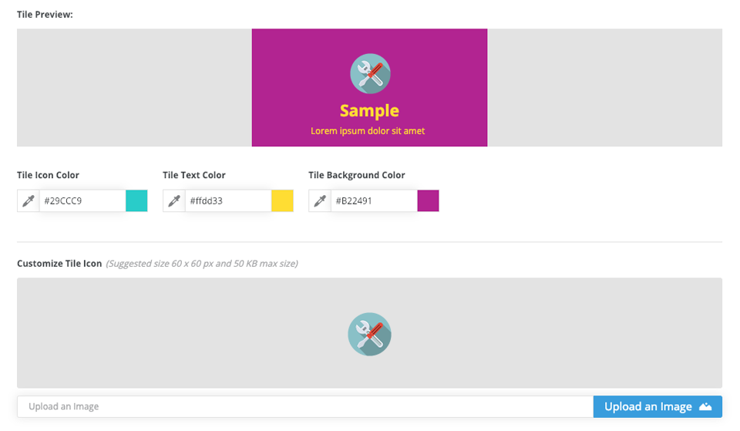Click the Tile Icon Color label
This screenshot has width=740, height=431.
pos(48,175)
